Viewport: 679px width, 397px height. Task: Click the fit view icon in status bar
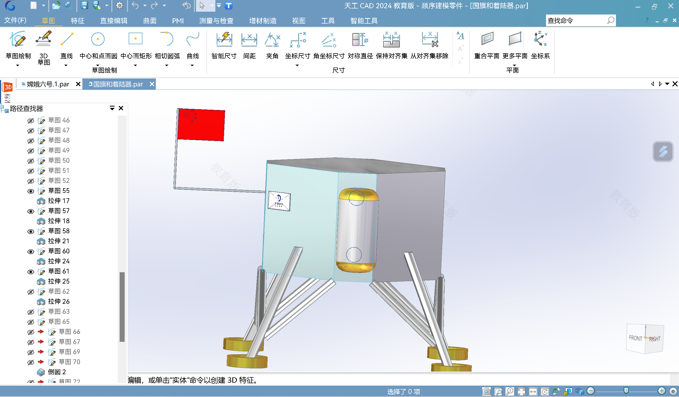(x=521, y=391)
